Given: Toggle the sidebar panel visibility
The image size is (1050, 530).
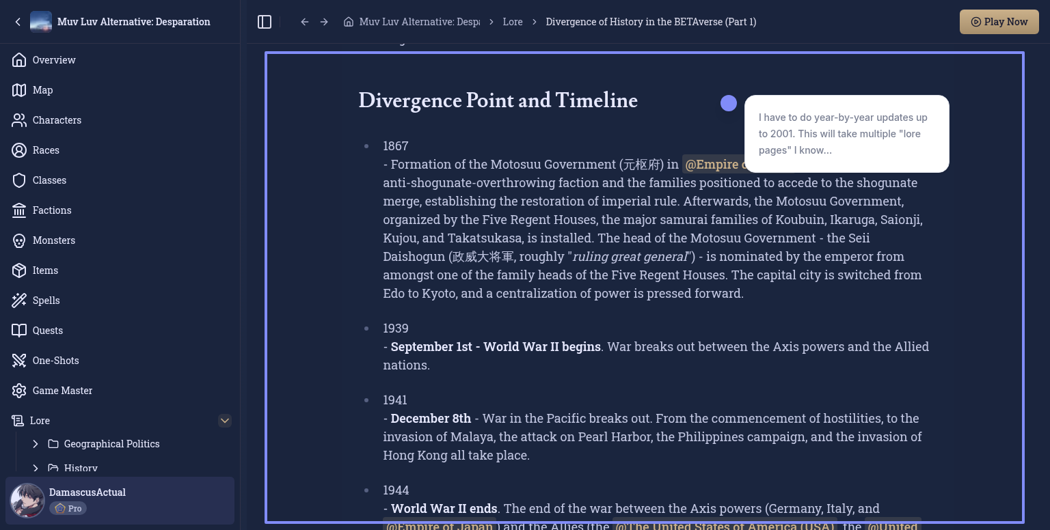Looking at the screenshot, I should point(265,22).
